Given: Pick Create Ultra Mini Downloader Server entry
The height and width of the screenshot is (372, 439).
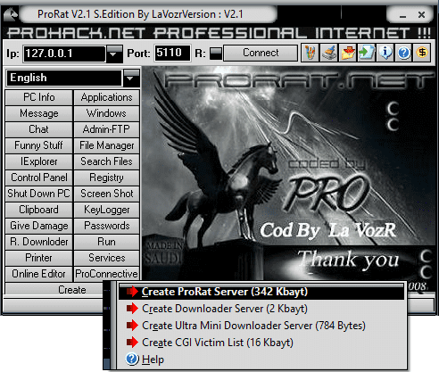Looking at the screenshot, I should pyautogui.click(x=261, y=326).
